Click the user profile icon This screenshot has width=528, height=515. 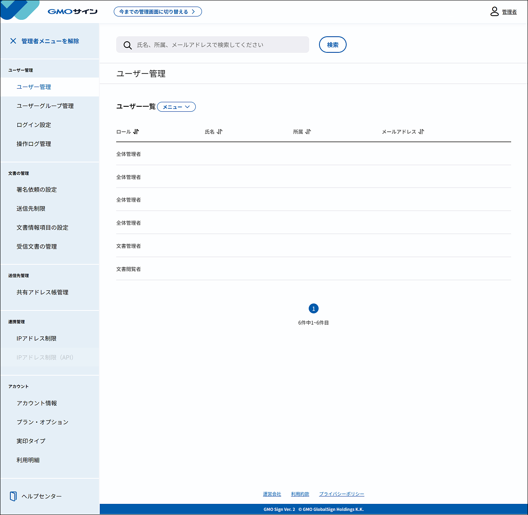coord(494,12)
